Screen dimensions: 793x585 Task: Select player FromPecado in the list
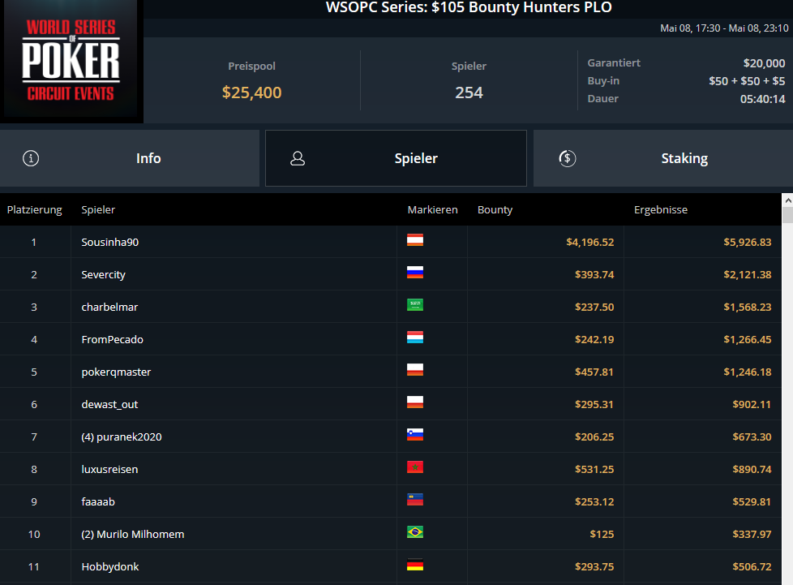112,340
